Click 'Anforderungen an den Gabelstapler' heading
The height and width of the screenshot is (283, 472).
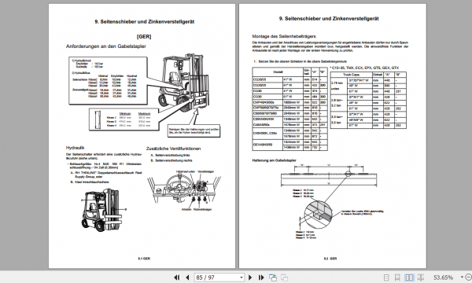[106, 46]
